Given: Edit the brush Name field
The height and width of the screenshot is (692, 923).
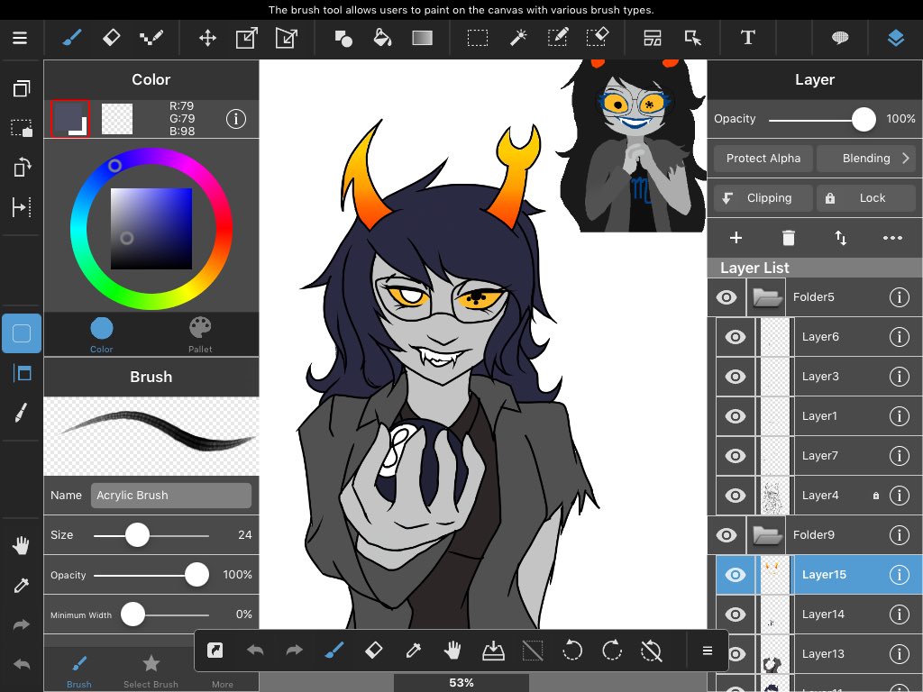Looking at the screenshot, I should click(x=170, y=496).
